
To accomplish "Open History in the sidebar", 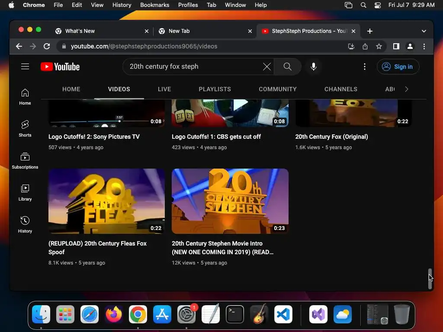I will click(x=25, y=224).
